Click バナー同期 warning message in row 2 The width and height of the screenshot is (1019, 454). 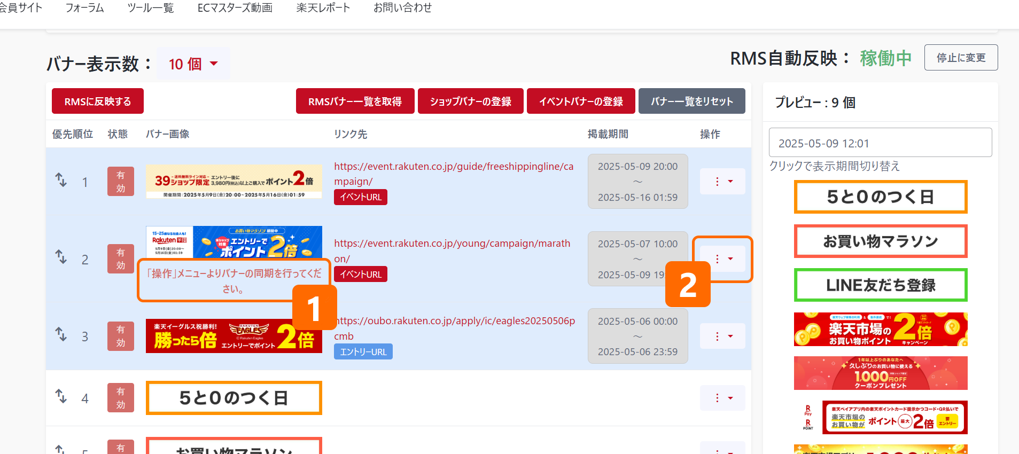coord(233,281)
